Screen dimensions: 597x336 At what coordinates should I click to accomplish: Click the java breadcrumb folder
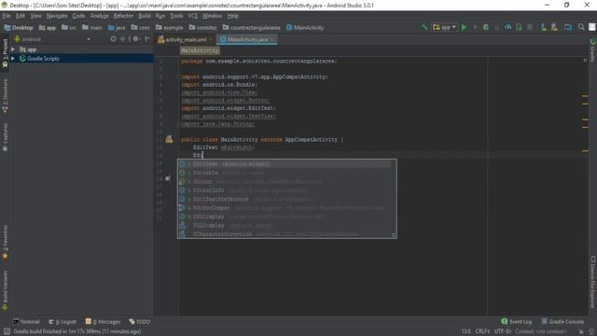[117, 27]
